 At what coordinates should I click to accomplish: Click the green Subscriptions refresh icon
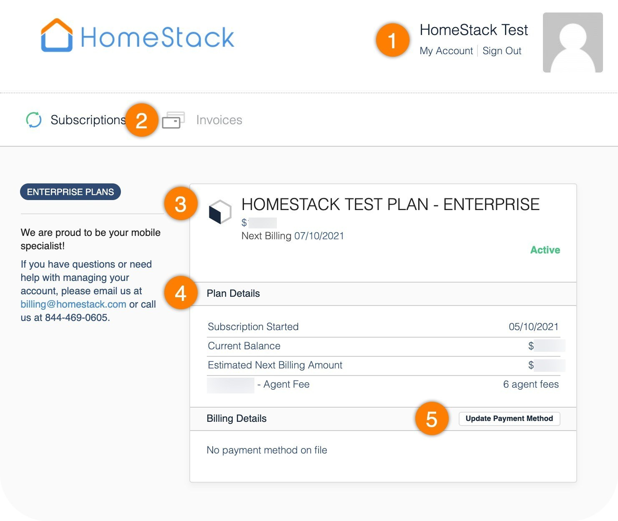pyautogui.click(x=34, y=120)
